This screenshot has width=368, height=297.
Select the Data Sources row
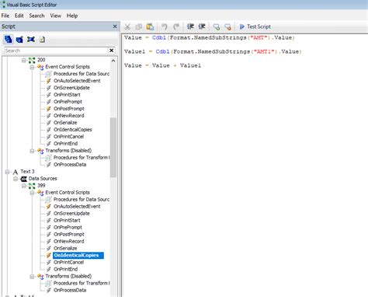(x=43, y=179)
